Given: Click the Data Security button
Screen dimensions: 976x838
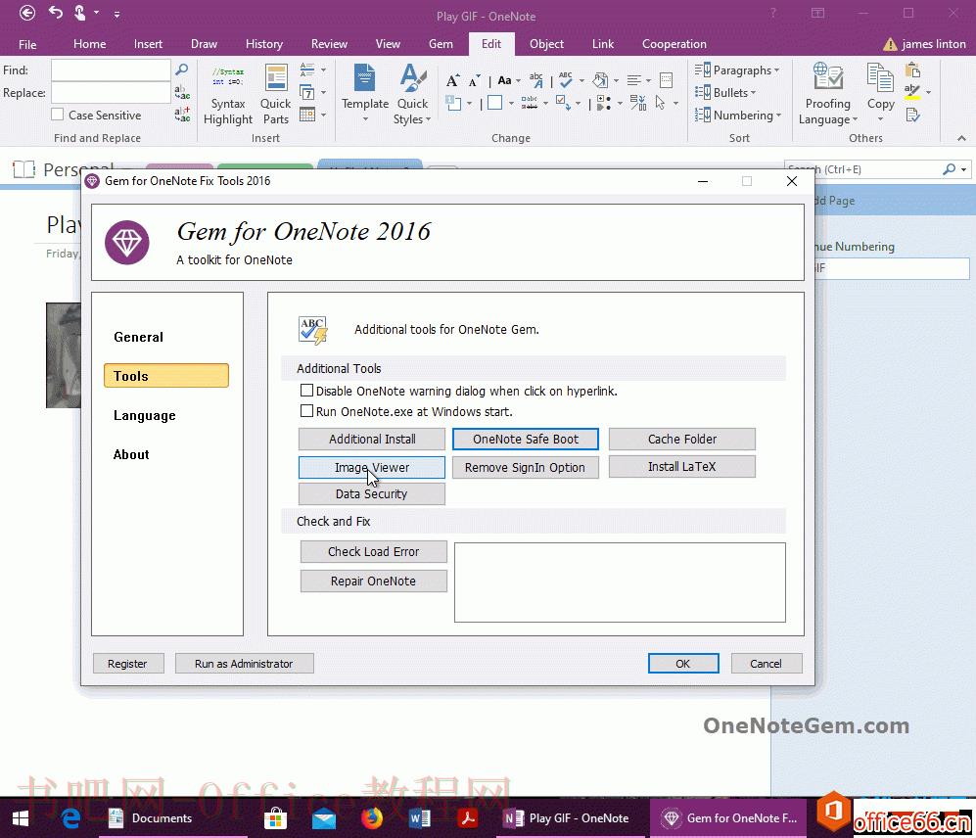Looking at the screenshot, I should click(372, 493).
